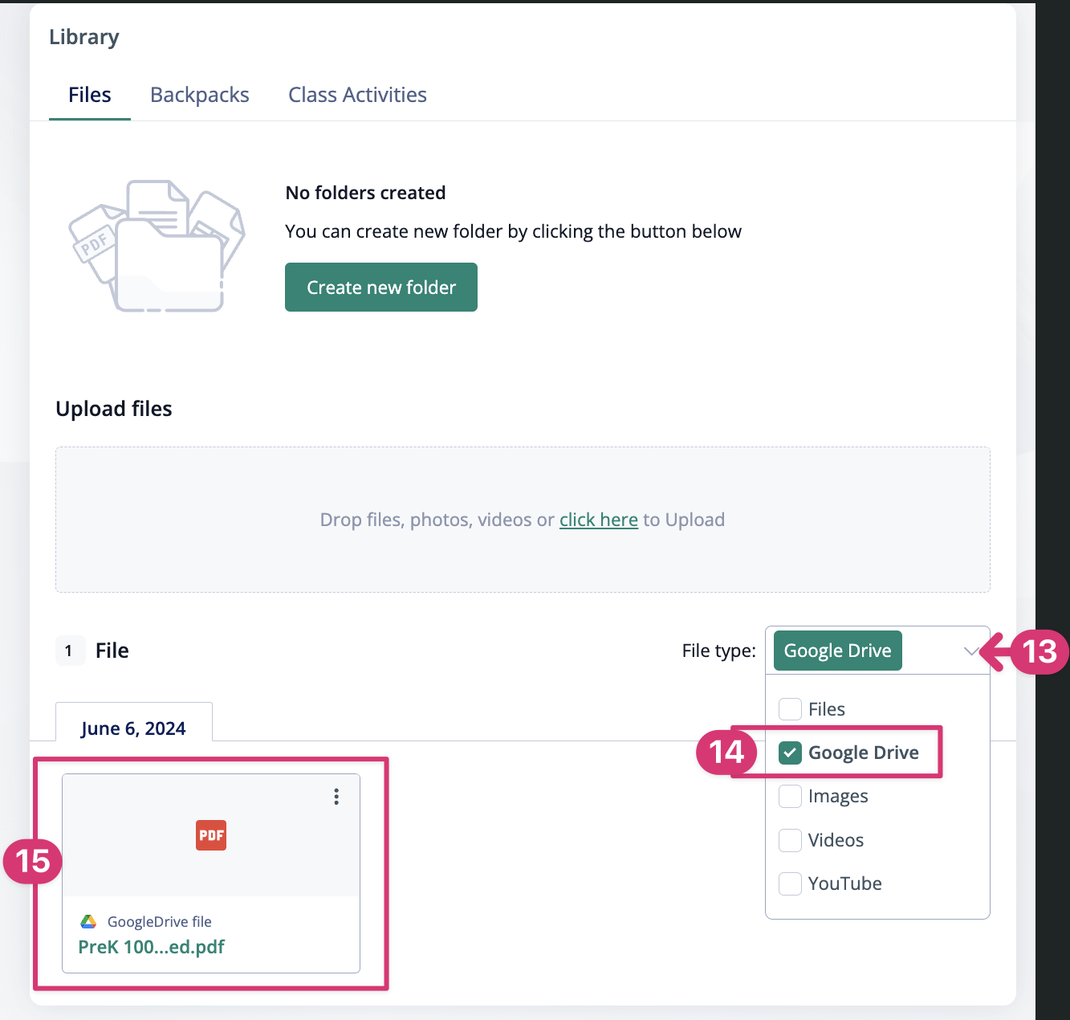
Task: Click the file count badge showing 1
Action: [x=69, y=651]
